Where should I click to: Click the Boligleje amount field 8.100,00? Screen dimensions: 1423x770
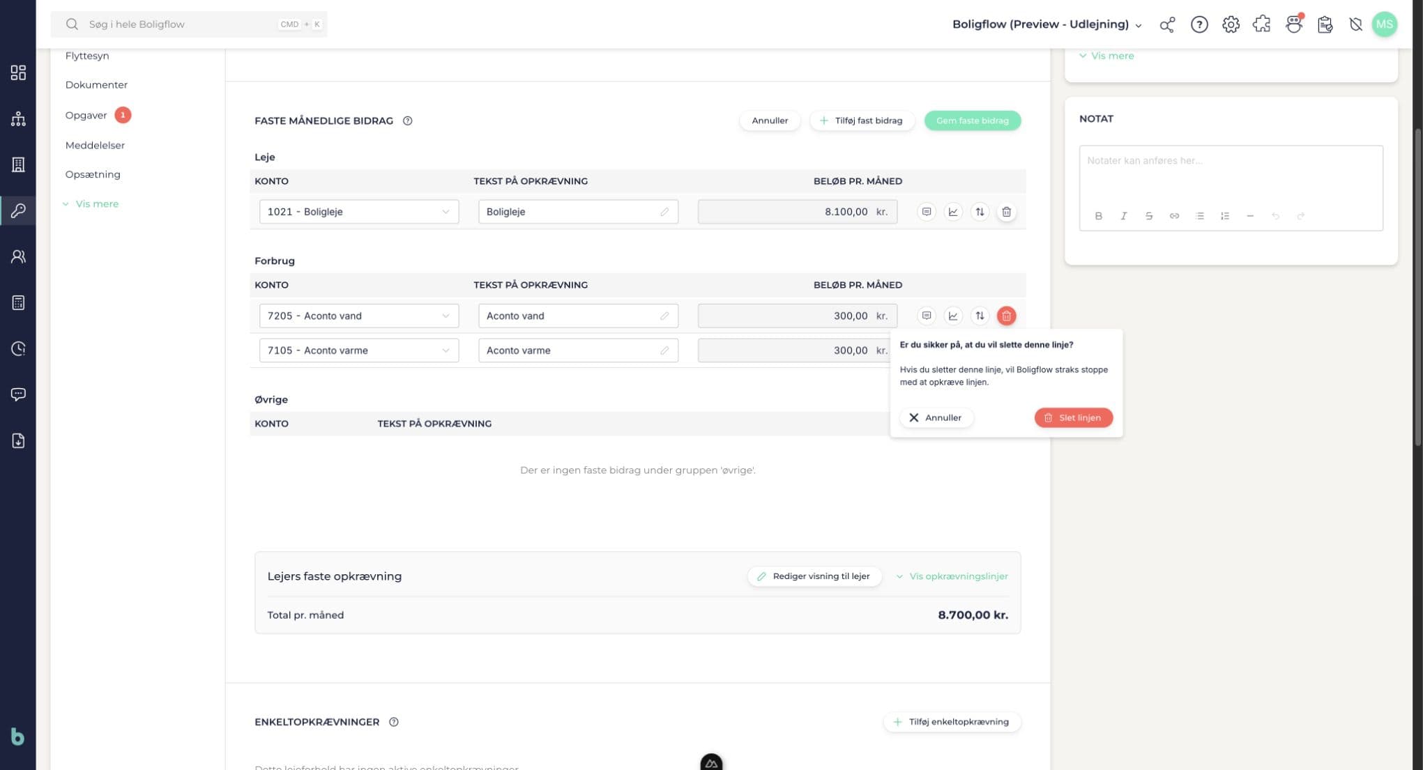point(797,212)
